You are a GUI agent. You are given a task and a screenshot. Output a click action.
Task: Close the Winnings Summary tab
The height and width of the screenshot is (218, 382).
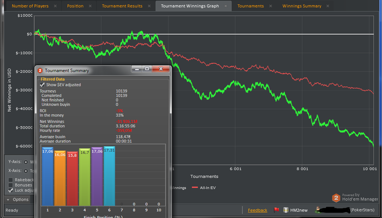point(328,6)
